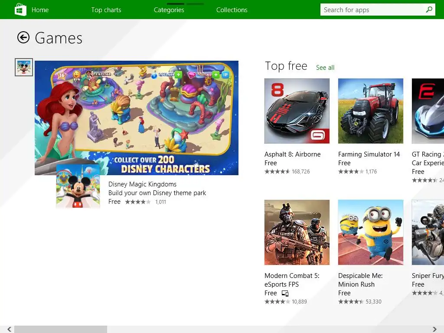Screen dimensions: 444x333
Task: Select the small Disney spotlight thumbnail
Action: 24,67
